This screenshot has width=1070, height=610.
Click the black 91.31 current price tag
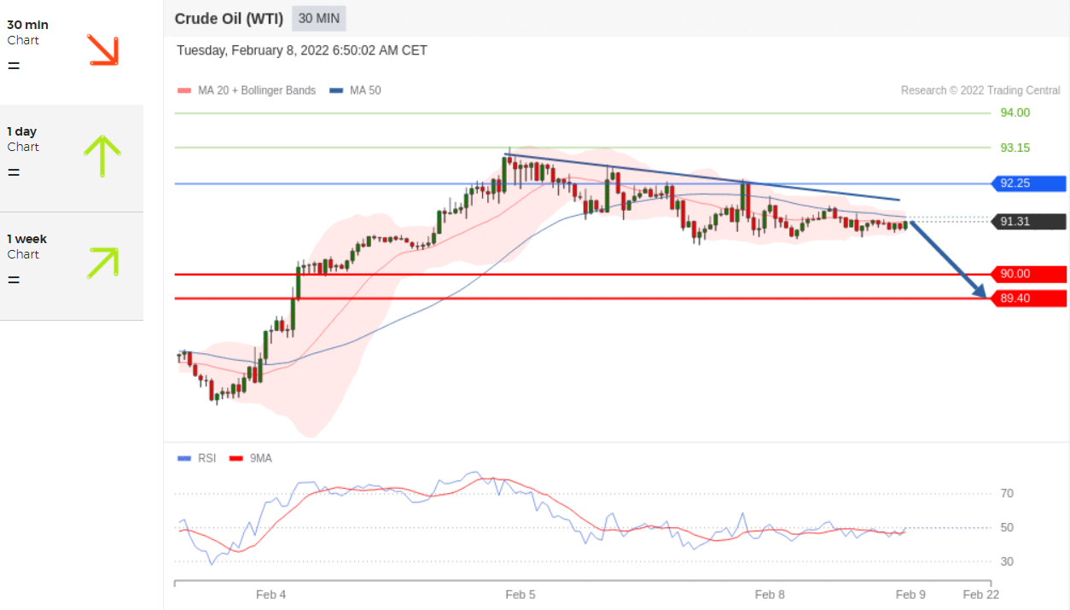(x=1028, y=221)
